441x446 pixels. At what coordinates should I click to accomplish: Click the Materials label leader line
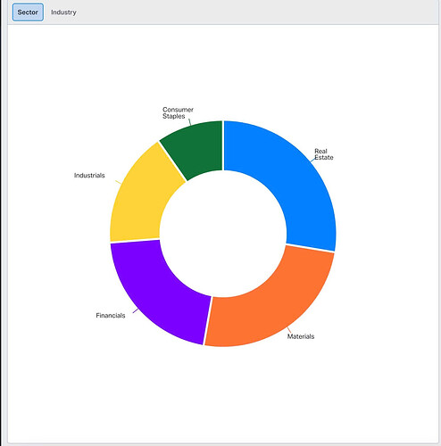[x=289, y=330]
